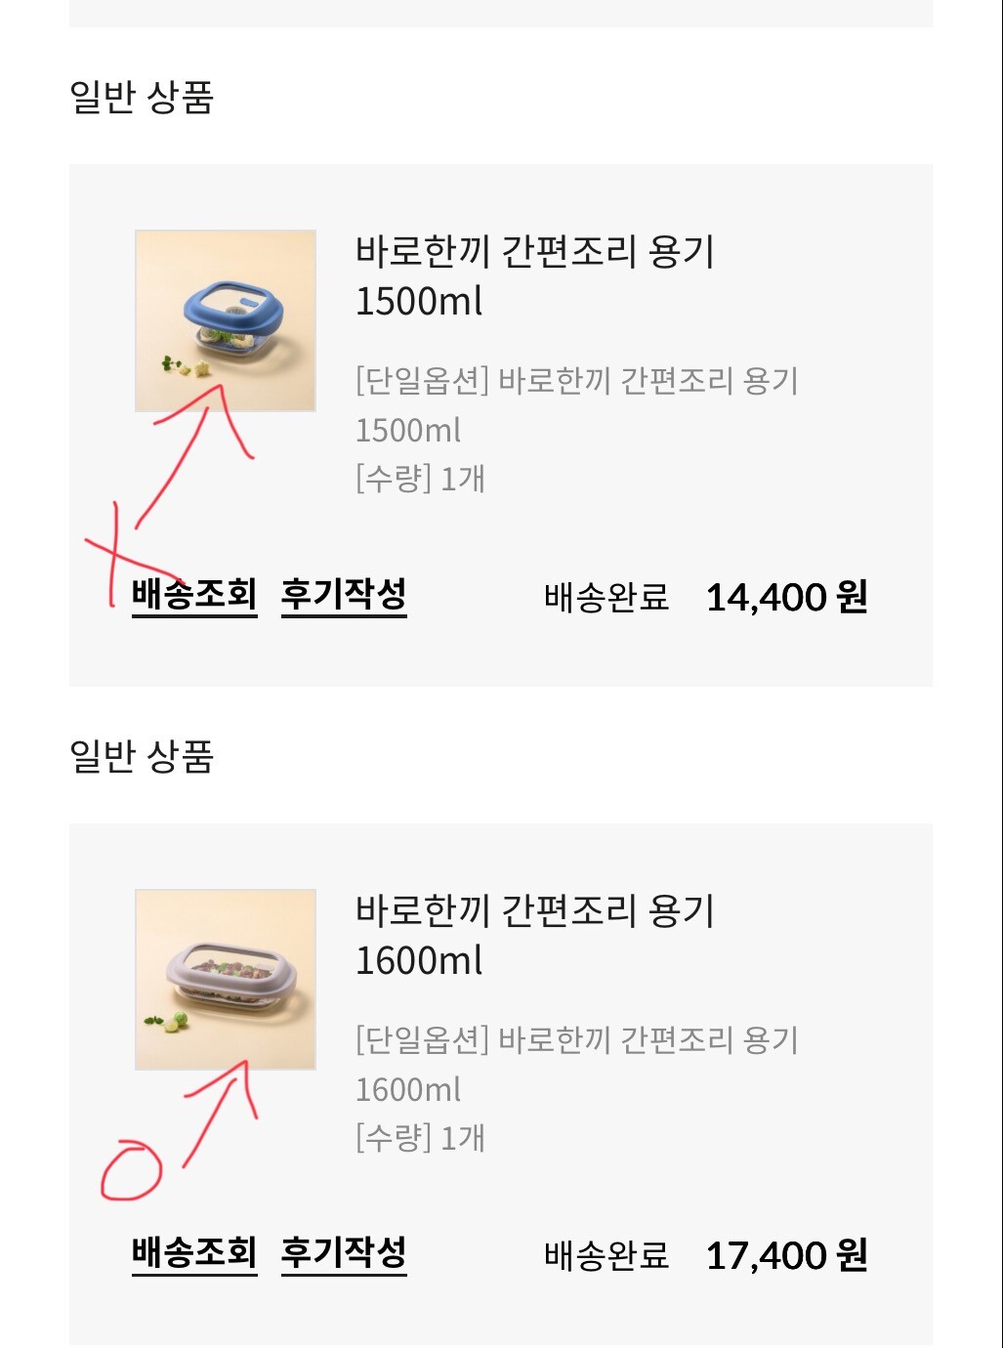Click the red circle mark annotation
The width and height of the screenshot is (1003, 1348).
tap(132, 1169)
